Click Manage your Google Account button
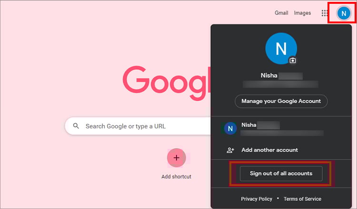This screenshot has width=357, height=209. pyautogui.click(x=281, y=101)
